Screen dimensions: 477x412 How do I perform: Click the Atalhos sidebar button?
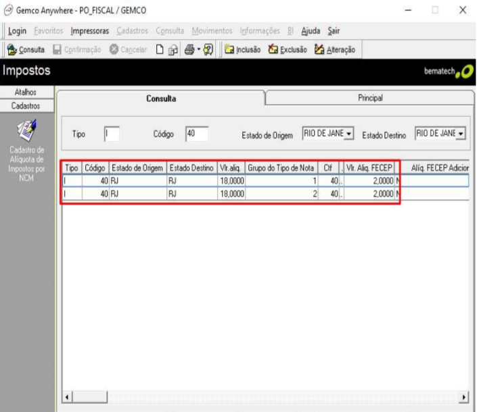26,92
